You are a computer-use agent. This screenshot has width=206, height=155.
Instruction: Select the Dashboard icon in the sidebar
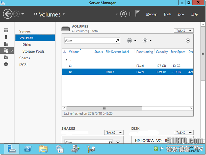6,30
